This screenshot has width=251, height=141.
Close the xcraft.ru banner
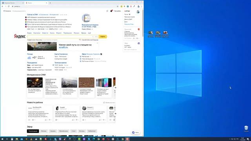97,43
